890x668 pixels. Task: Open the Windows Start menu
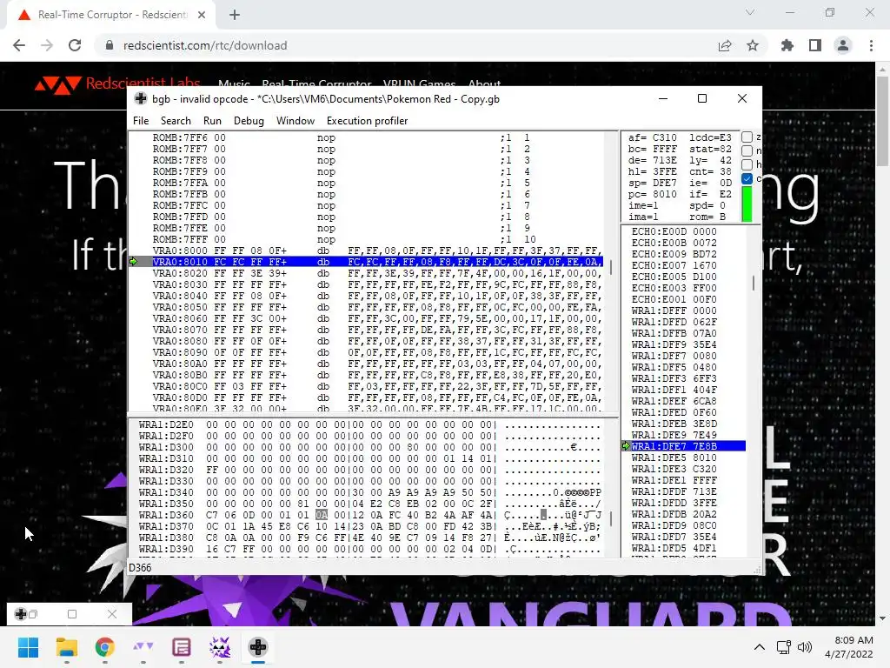point(29,647)
